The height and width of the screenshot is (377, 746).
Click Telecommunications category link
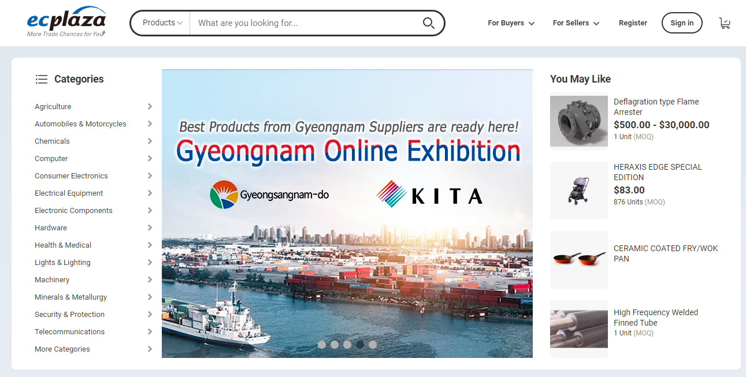pos(69,332)
